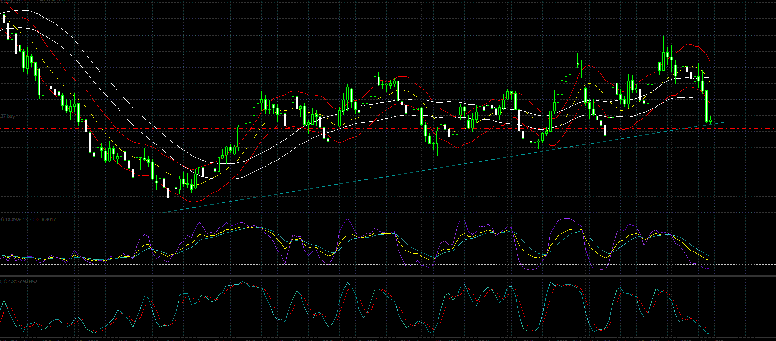Click the indicator label ending 9.0357
This screenshot has width=776, height=341.
coord(19,282)
